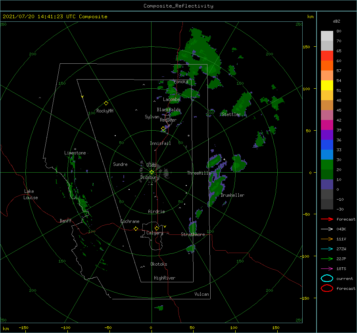The height and width of the screenshot is (333, 357).
Task: Click the Sundre town label
Action: pyautogui.click(x=120, y=164)
